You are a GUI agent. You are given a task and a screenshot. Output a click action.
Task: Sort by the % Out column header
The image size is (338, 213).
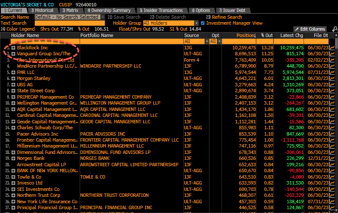(267, 35)
